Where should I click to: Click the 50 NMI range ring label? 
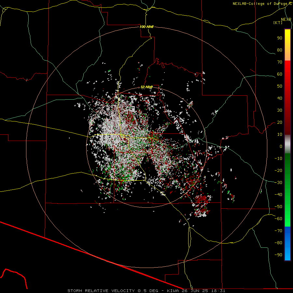(147, 87)
